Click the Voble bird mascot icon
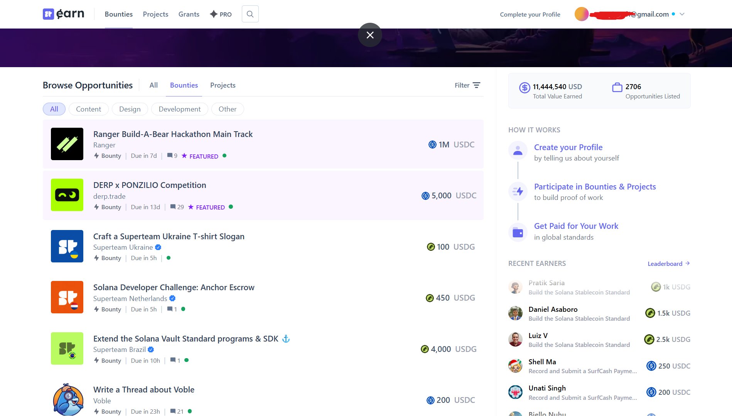732x416 pixels. [67, 399]
